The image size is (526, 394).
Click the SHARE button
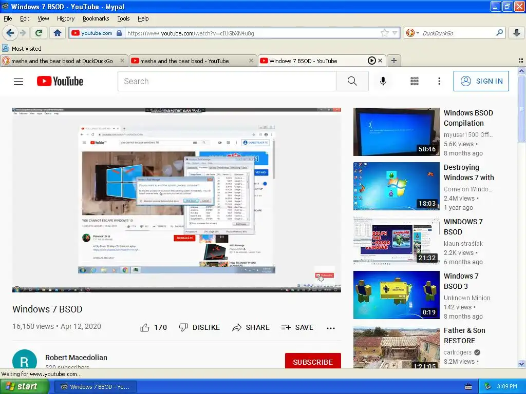pos(251,327)
